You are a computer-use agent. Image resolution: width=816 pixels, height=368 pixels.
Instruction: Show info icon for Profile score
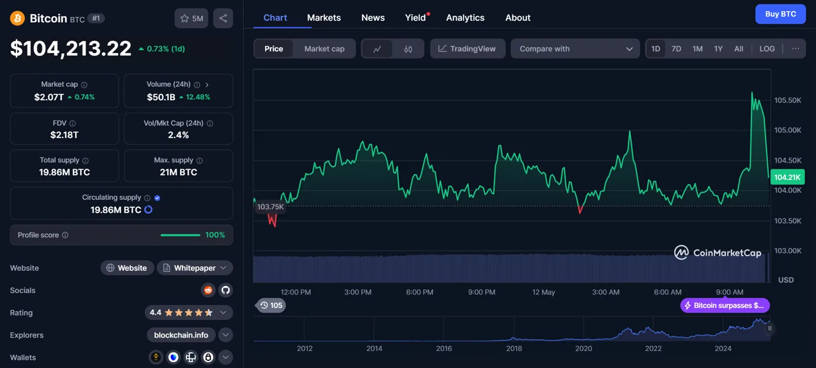coord(65,235)
